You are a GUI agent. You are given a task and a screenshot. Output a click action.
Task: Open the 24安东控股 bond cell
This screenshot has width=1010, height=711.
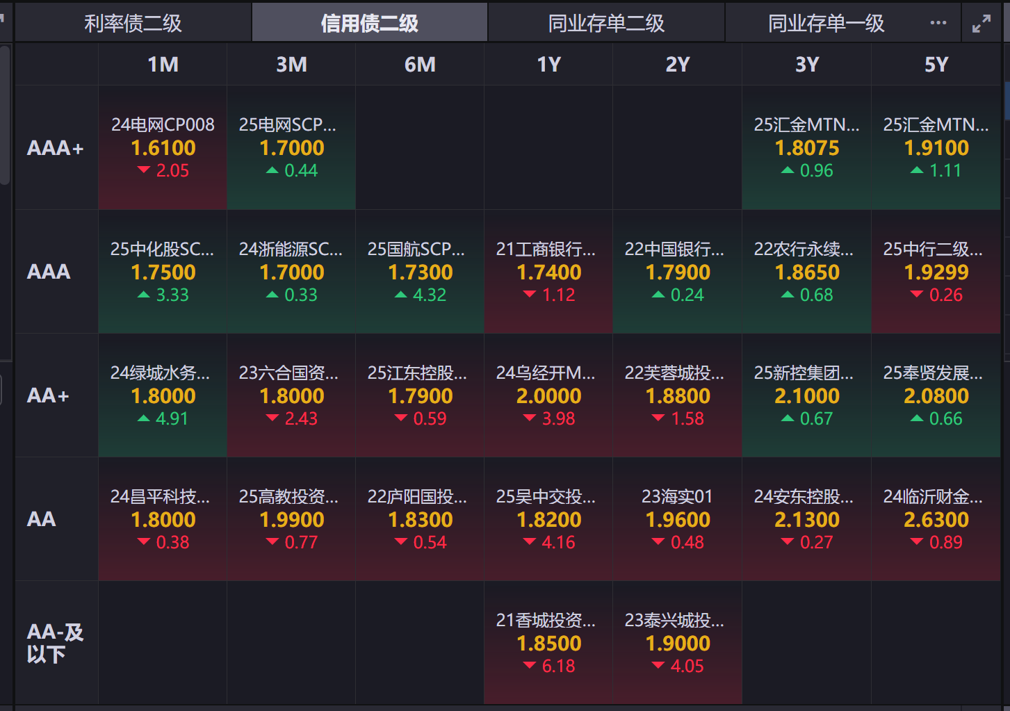point(806,519)
